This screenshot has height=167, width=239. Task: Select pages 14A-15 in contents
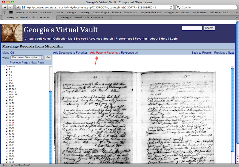(12, 92)
